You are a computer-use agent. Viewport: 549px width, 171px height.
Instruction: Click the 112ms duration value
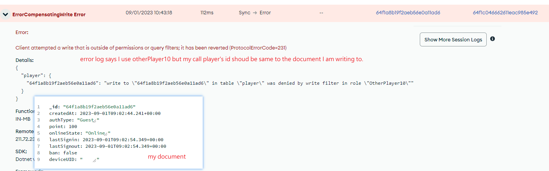[207, 13]
